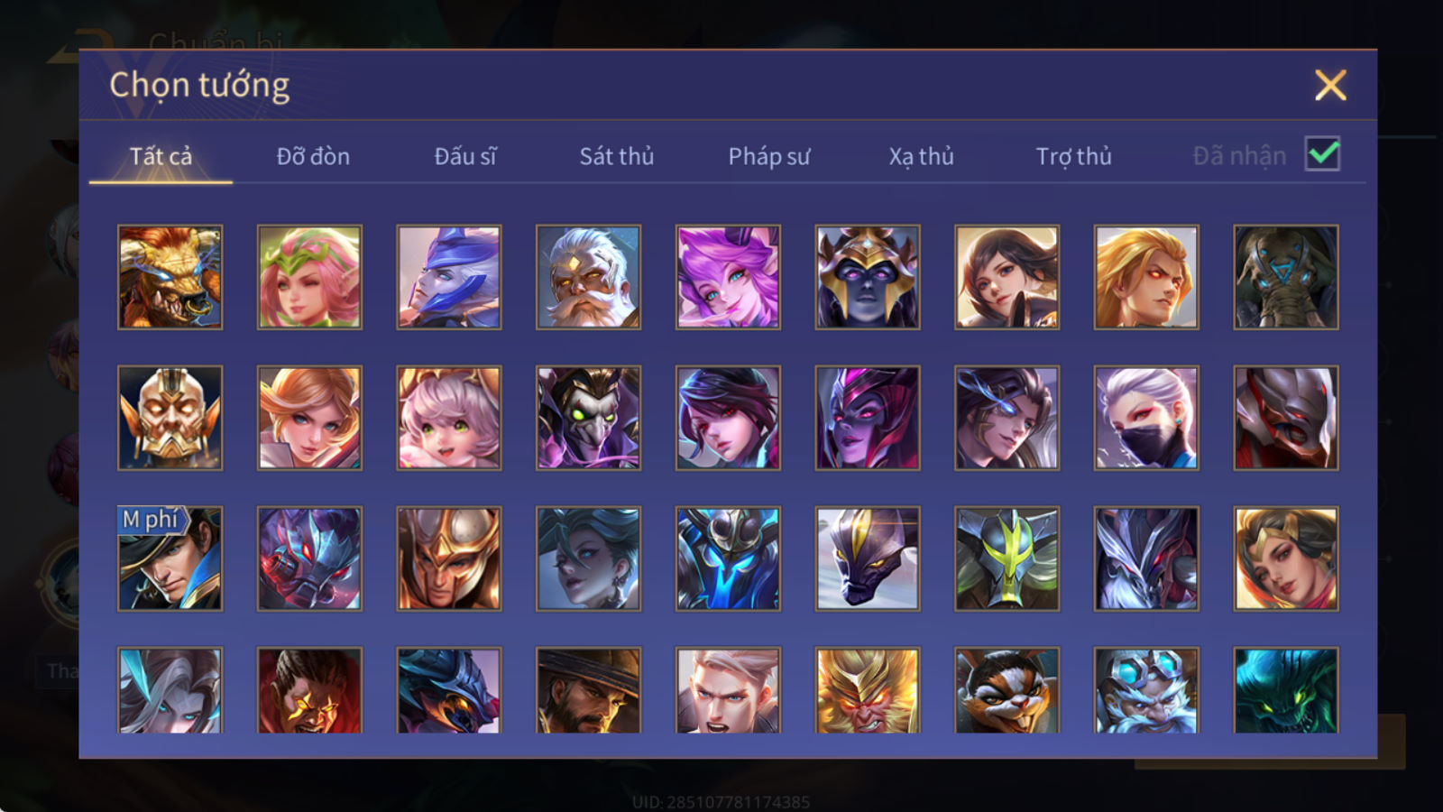This screenshot has height=812, width=1443.
Task: Select the golden spartan helmet hero
Action: (448, 558)
